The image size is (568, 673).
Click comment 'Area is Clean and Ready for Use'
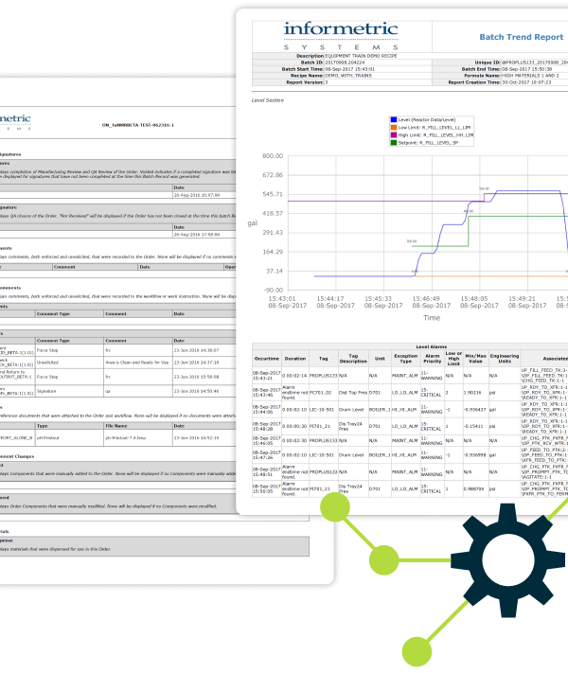pos(137,363)
